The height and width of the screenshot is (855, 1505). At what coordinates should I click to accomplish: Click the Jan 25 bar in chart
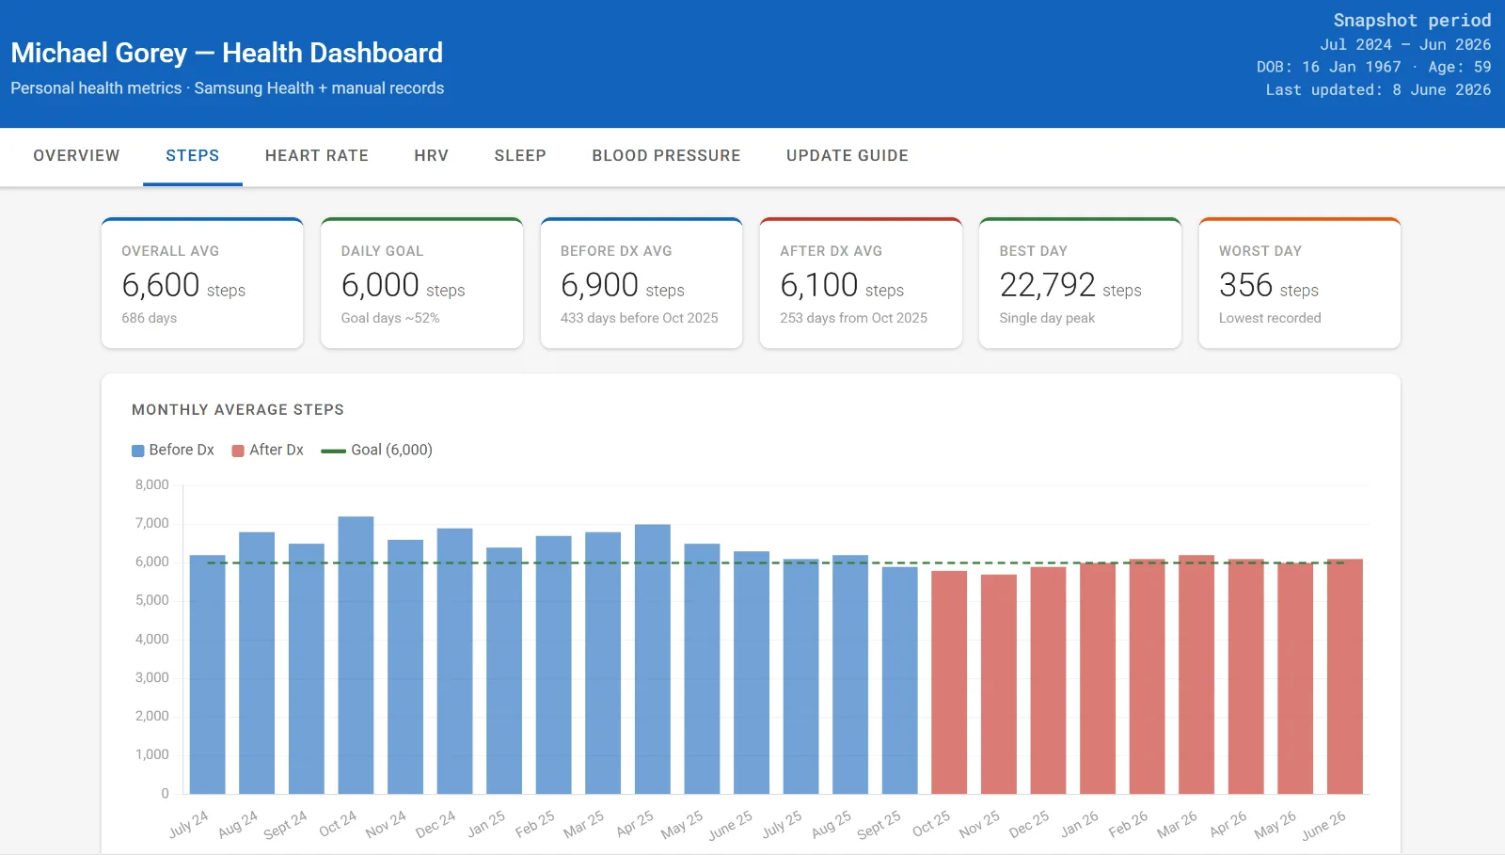pyautogui.click(x=504, y=671)
